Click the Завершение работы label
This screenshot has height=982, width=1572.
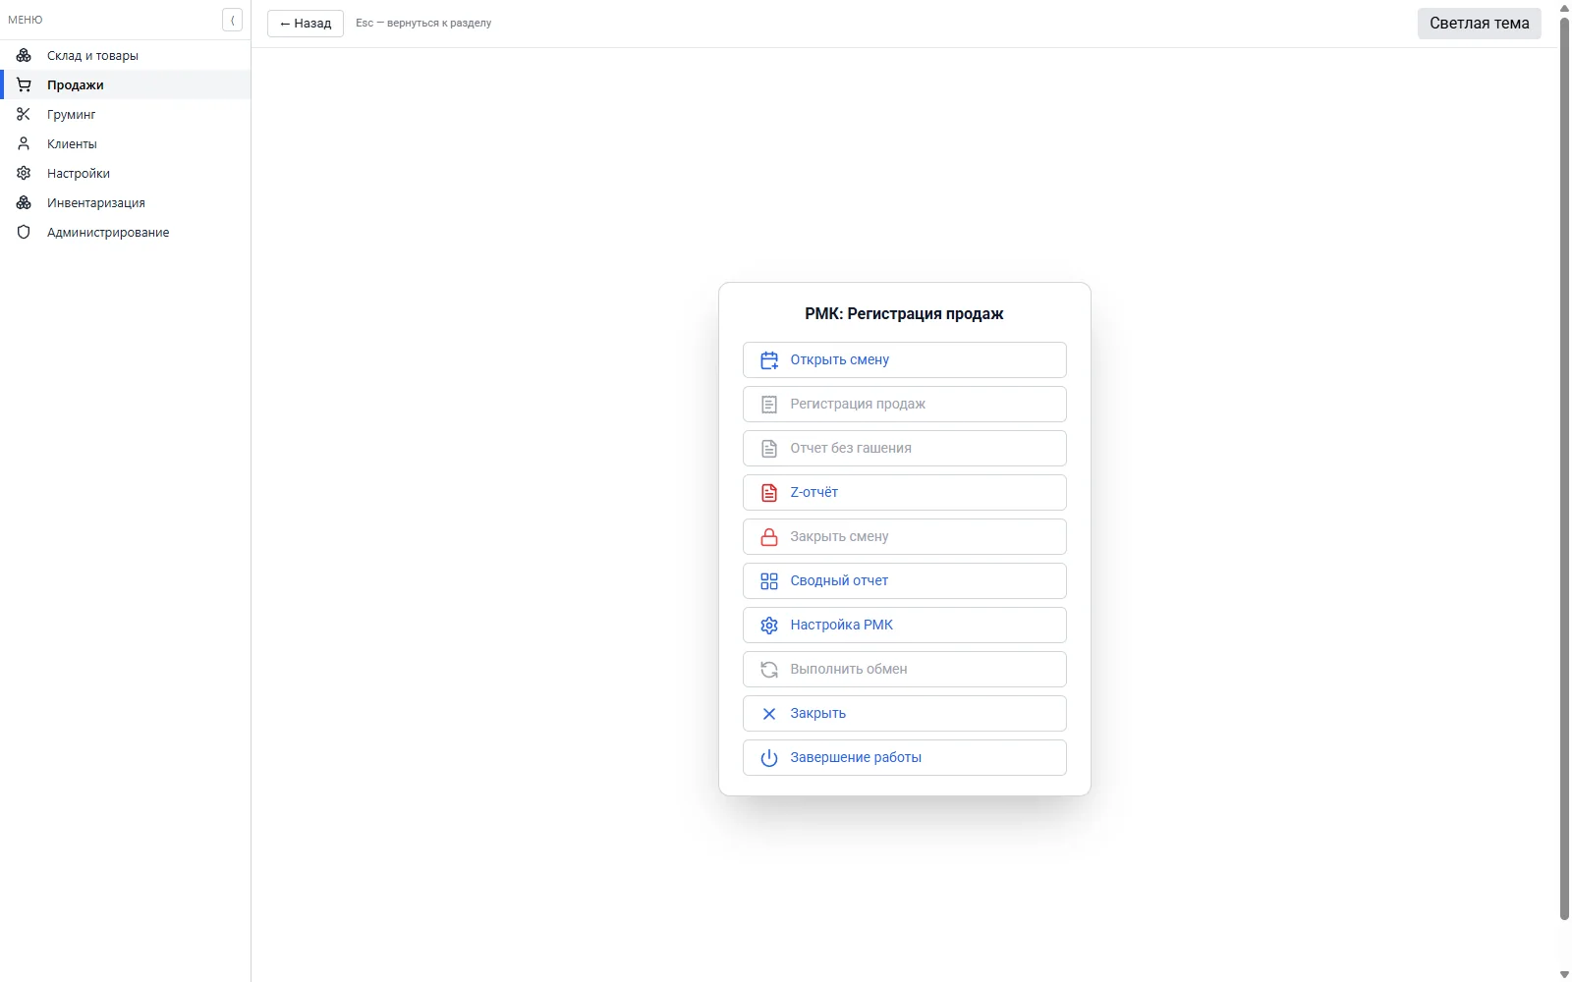(x=856, y=758)
